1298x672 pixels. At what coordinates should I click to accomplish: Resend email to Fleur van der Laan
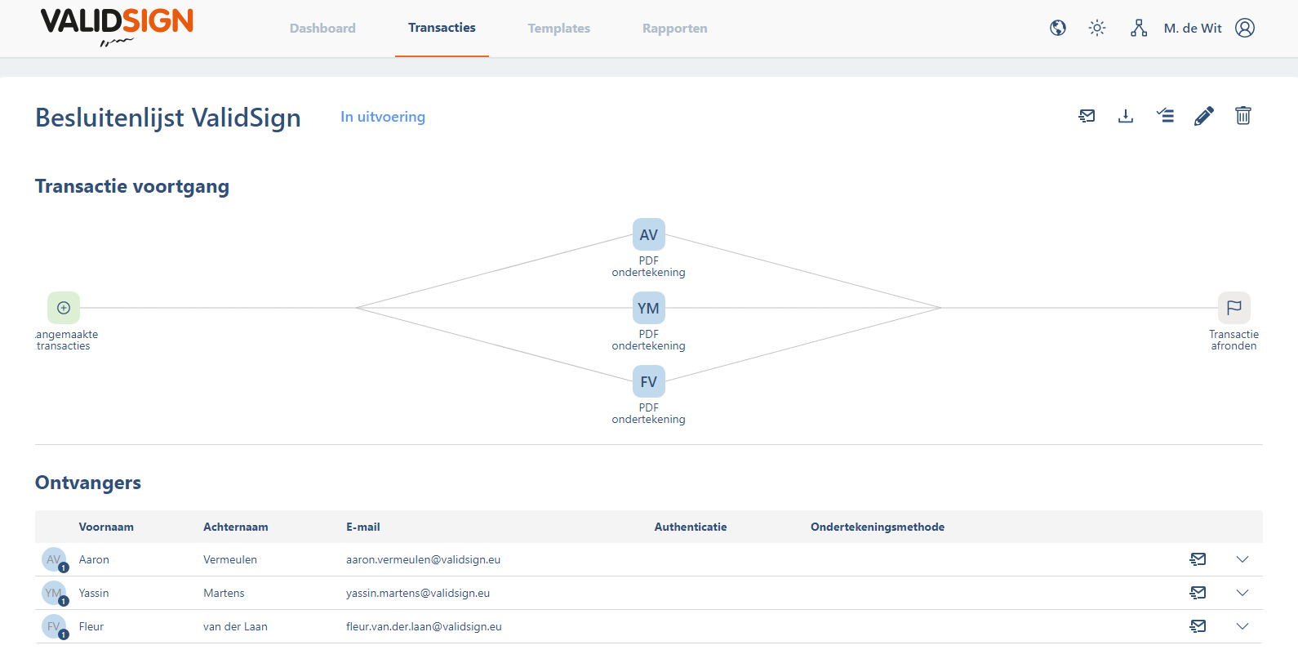point(1198,626)
